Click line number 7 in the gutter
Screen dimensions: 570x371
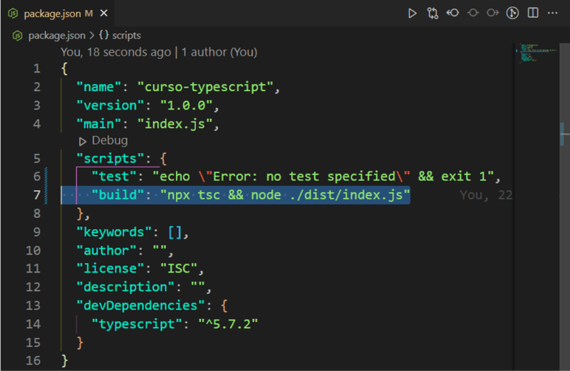click(x=37, y=195)
